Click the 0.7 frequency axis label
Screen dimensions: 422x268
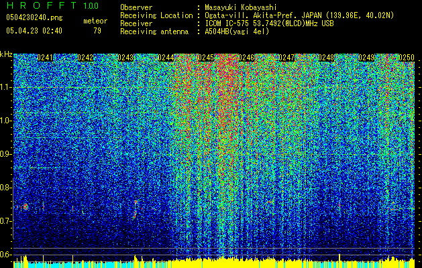[x=5, y=221]
